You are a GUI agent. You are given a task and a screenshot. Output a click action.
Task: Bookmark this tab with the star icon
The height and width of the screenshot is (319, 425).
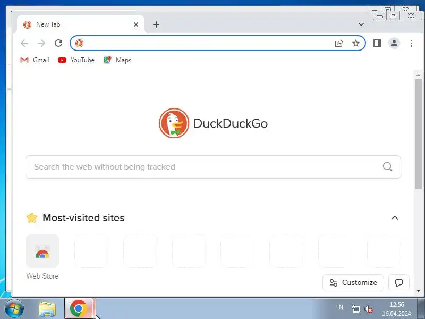coord(356,43)
